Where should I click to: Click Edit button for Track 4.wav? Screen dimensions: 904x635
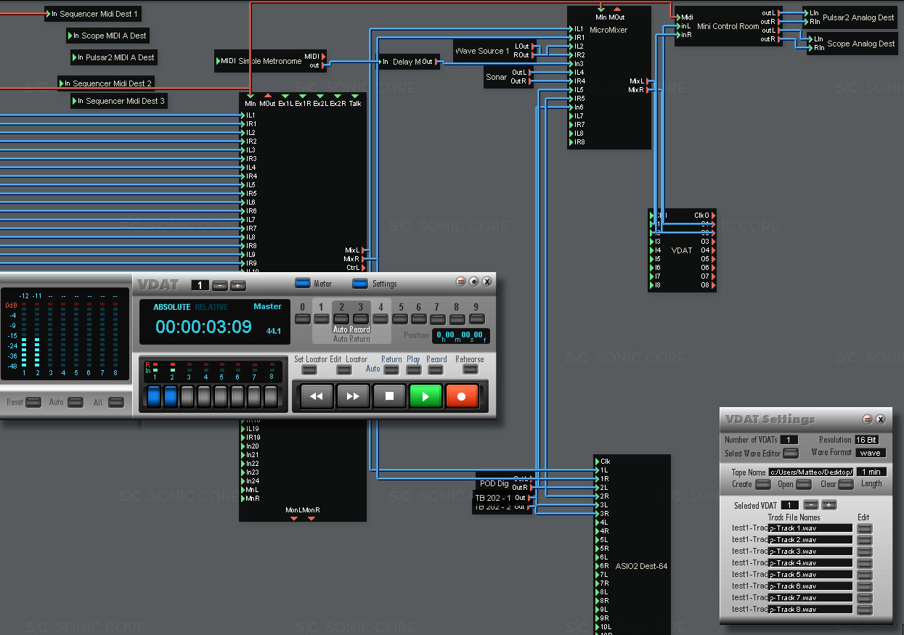(x=864, y=563)
